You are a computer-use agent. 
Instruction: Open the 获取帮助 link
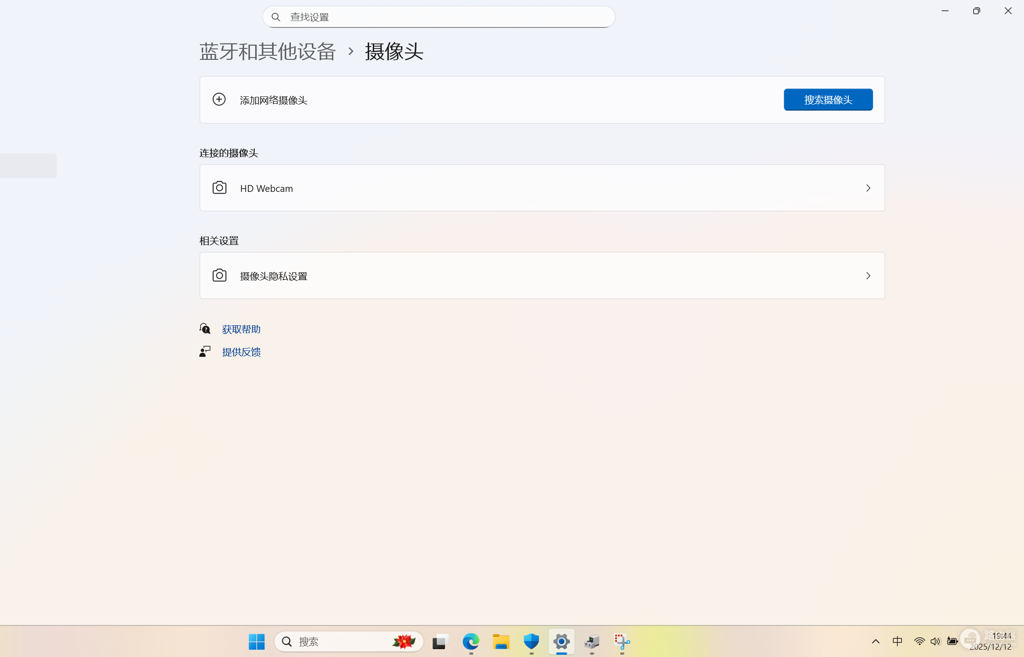[x=241, y=329]
